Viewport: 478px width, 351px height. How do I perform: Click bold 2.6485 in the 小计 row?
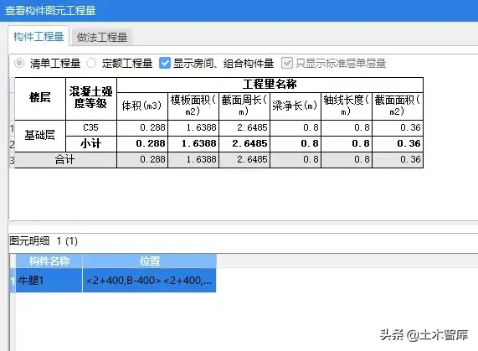[x=244, y=143]
